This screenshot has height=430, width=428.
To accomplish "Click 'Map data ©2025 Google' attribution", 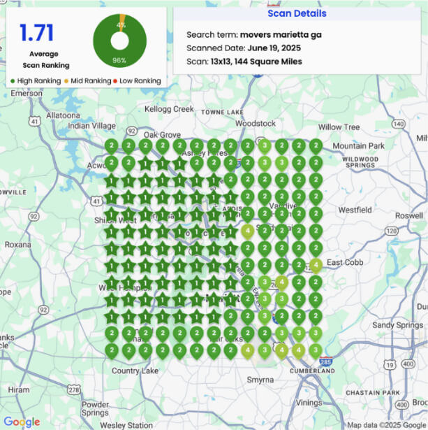I will click(x=387, y=425).
